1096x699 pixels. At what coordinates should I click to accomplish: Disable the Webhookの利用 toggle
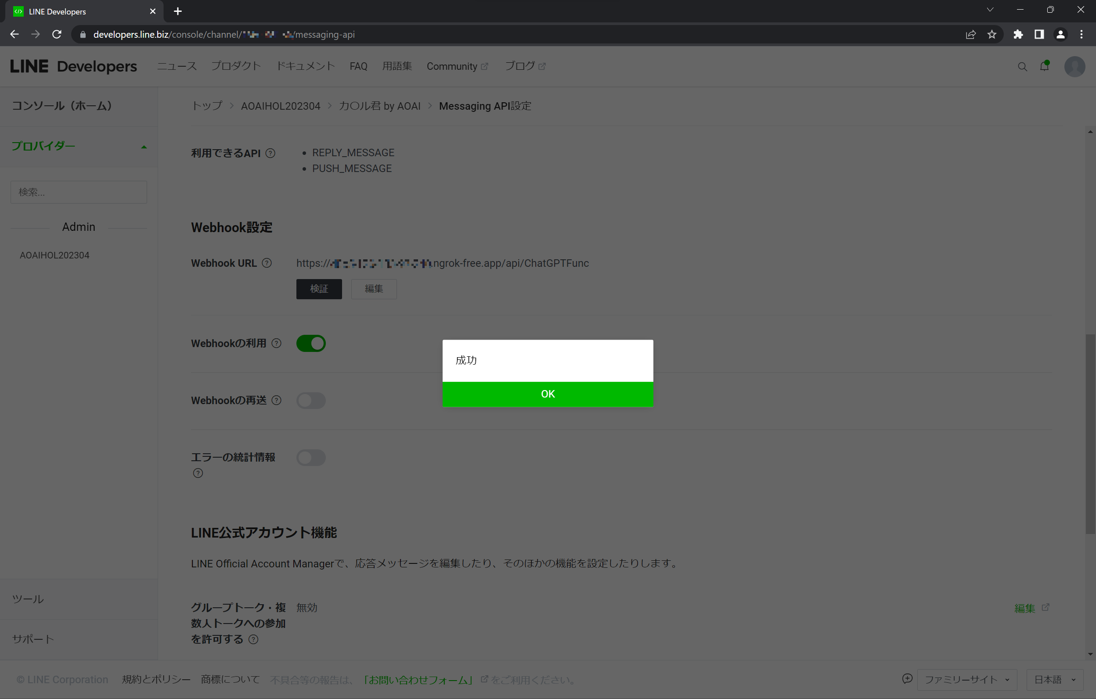coord(311,344)
